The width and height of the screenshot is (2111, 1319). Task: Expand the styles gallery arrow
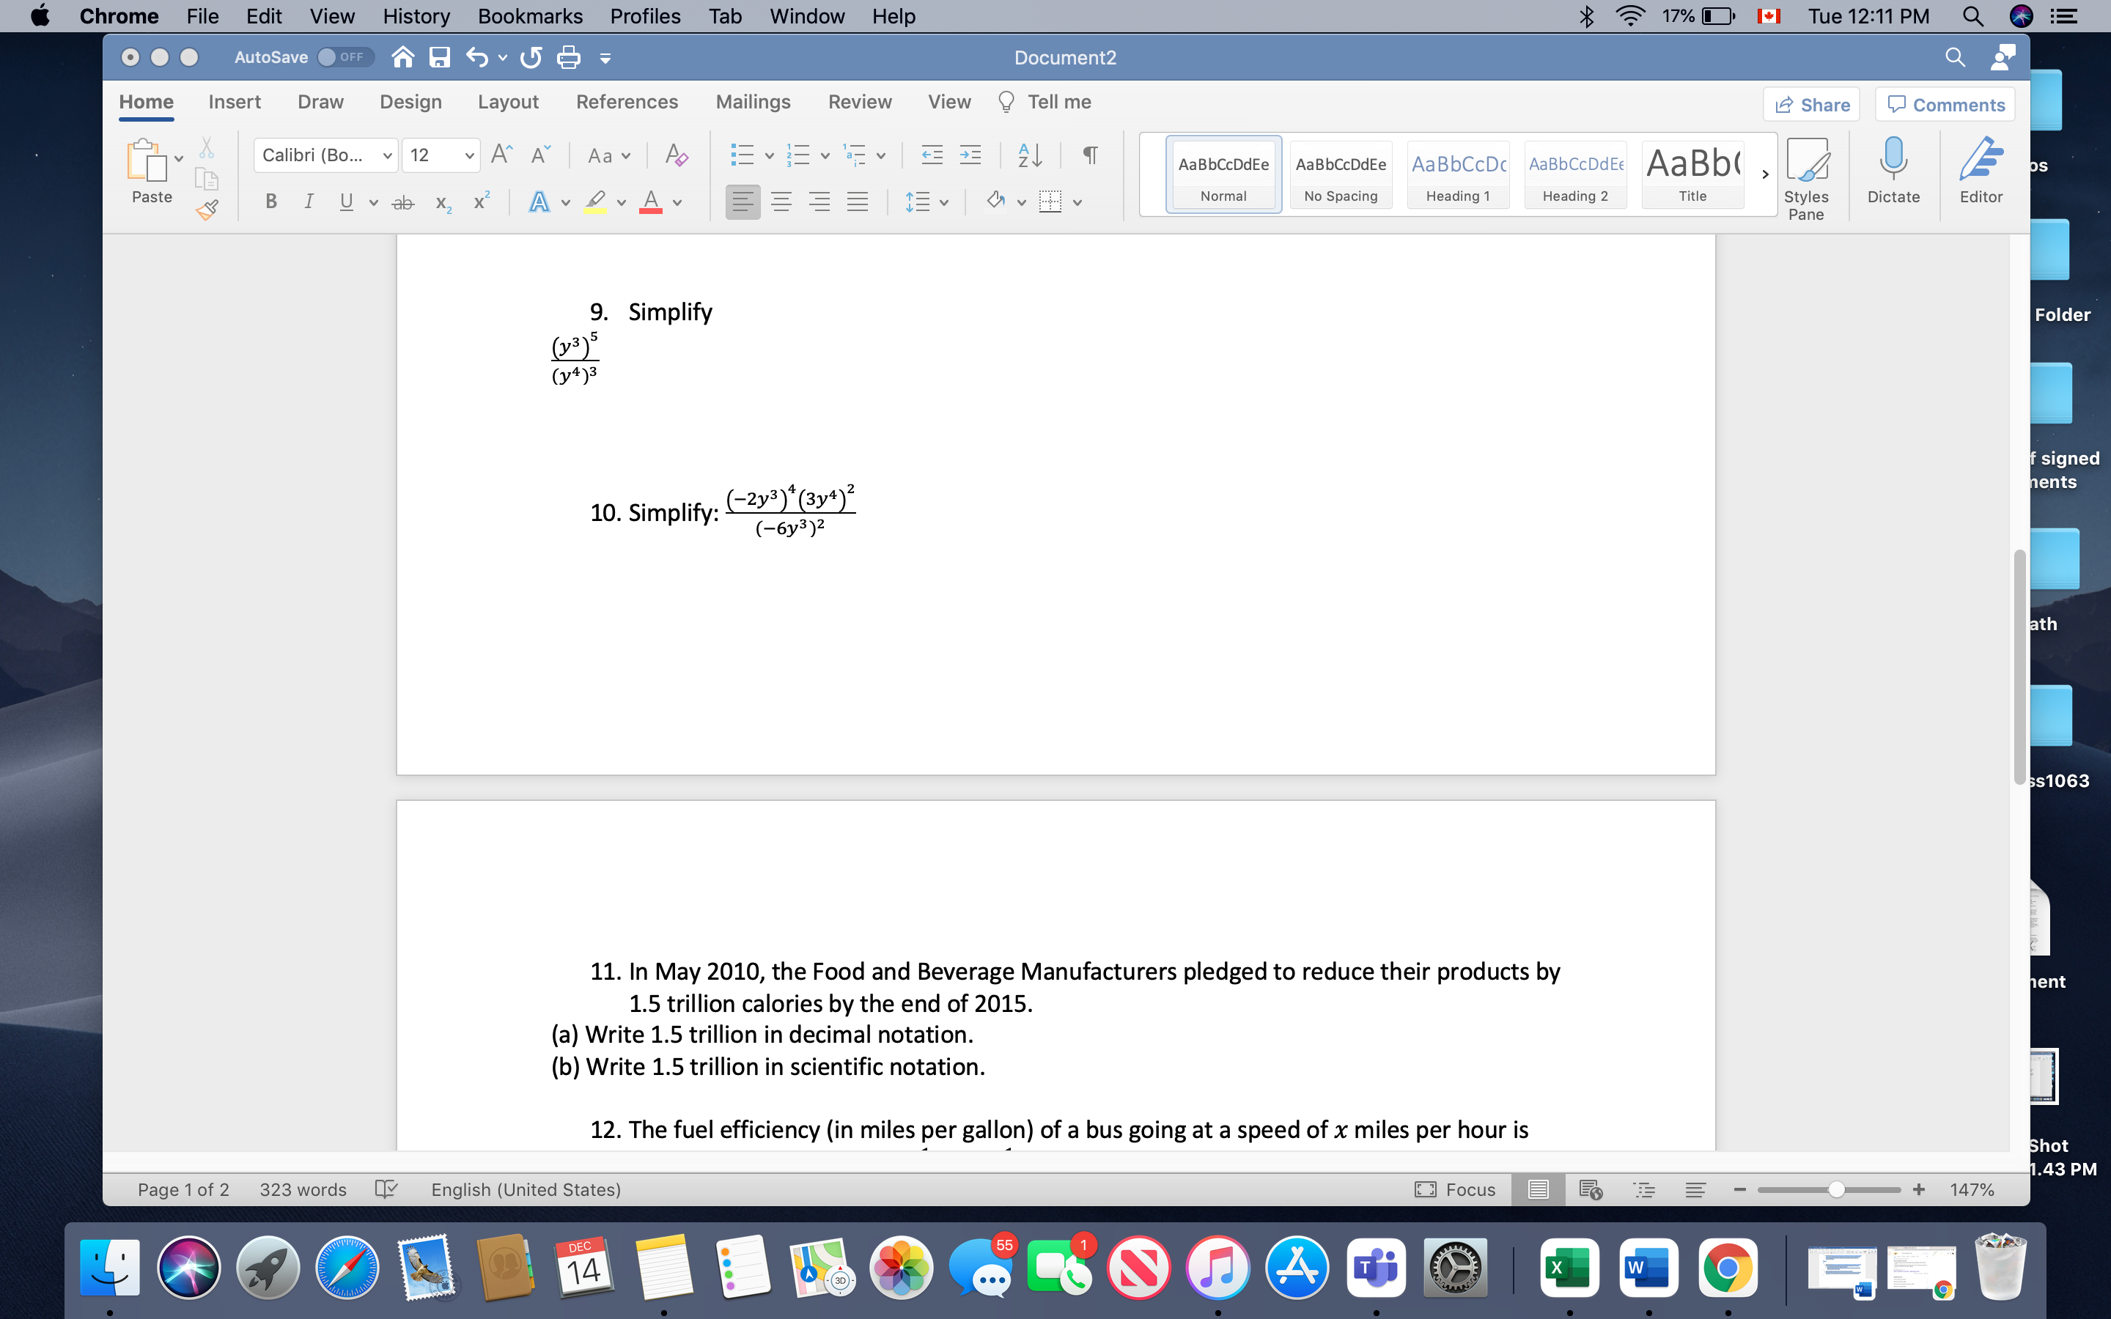coord(1765,174)
